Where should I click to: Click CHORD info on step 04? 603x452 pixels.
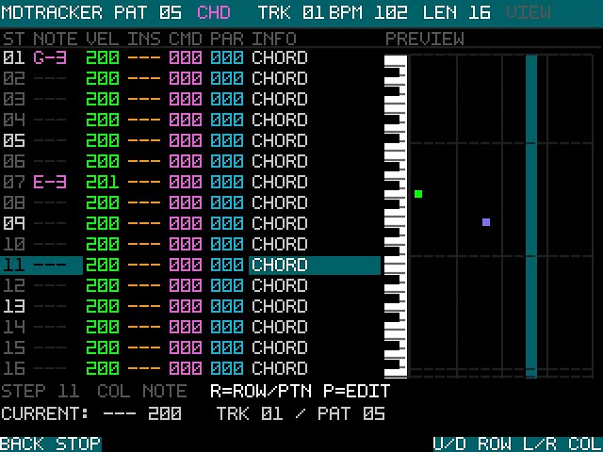[x=280, y=120]
